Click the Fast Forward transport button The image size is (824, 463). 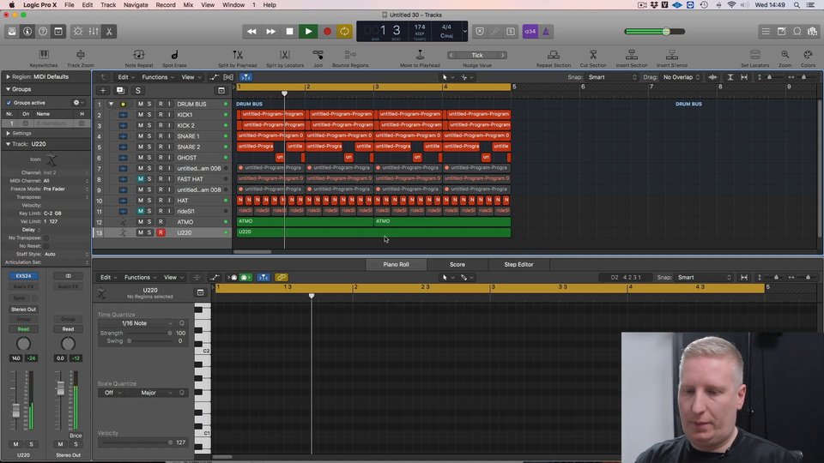[270, 32]
